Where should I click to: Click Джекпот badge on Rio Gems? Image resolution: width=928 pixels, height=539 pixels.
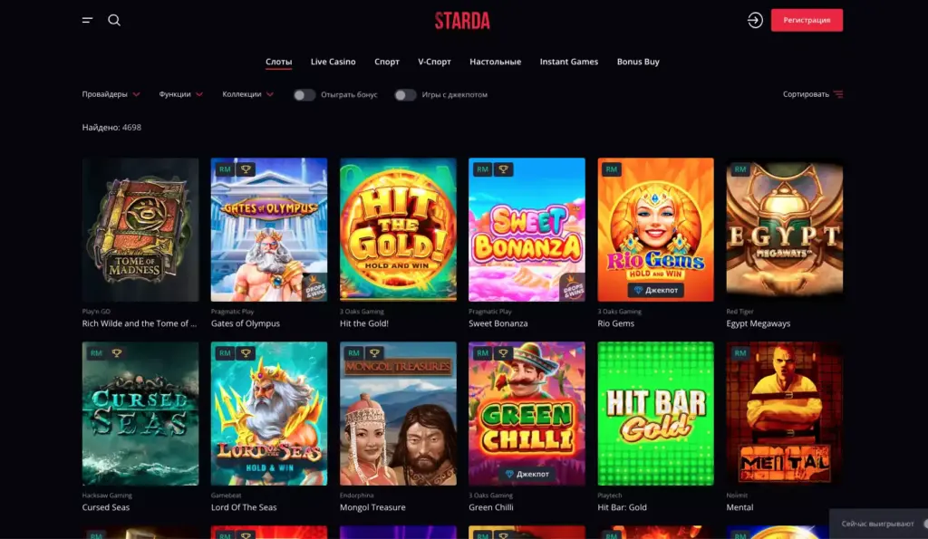click(656, 290)
